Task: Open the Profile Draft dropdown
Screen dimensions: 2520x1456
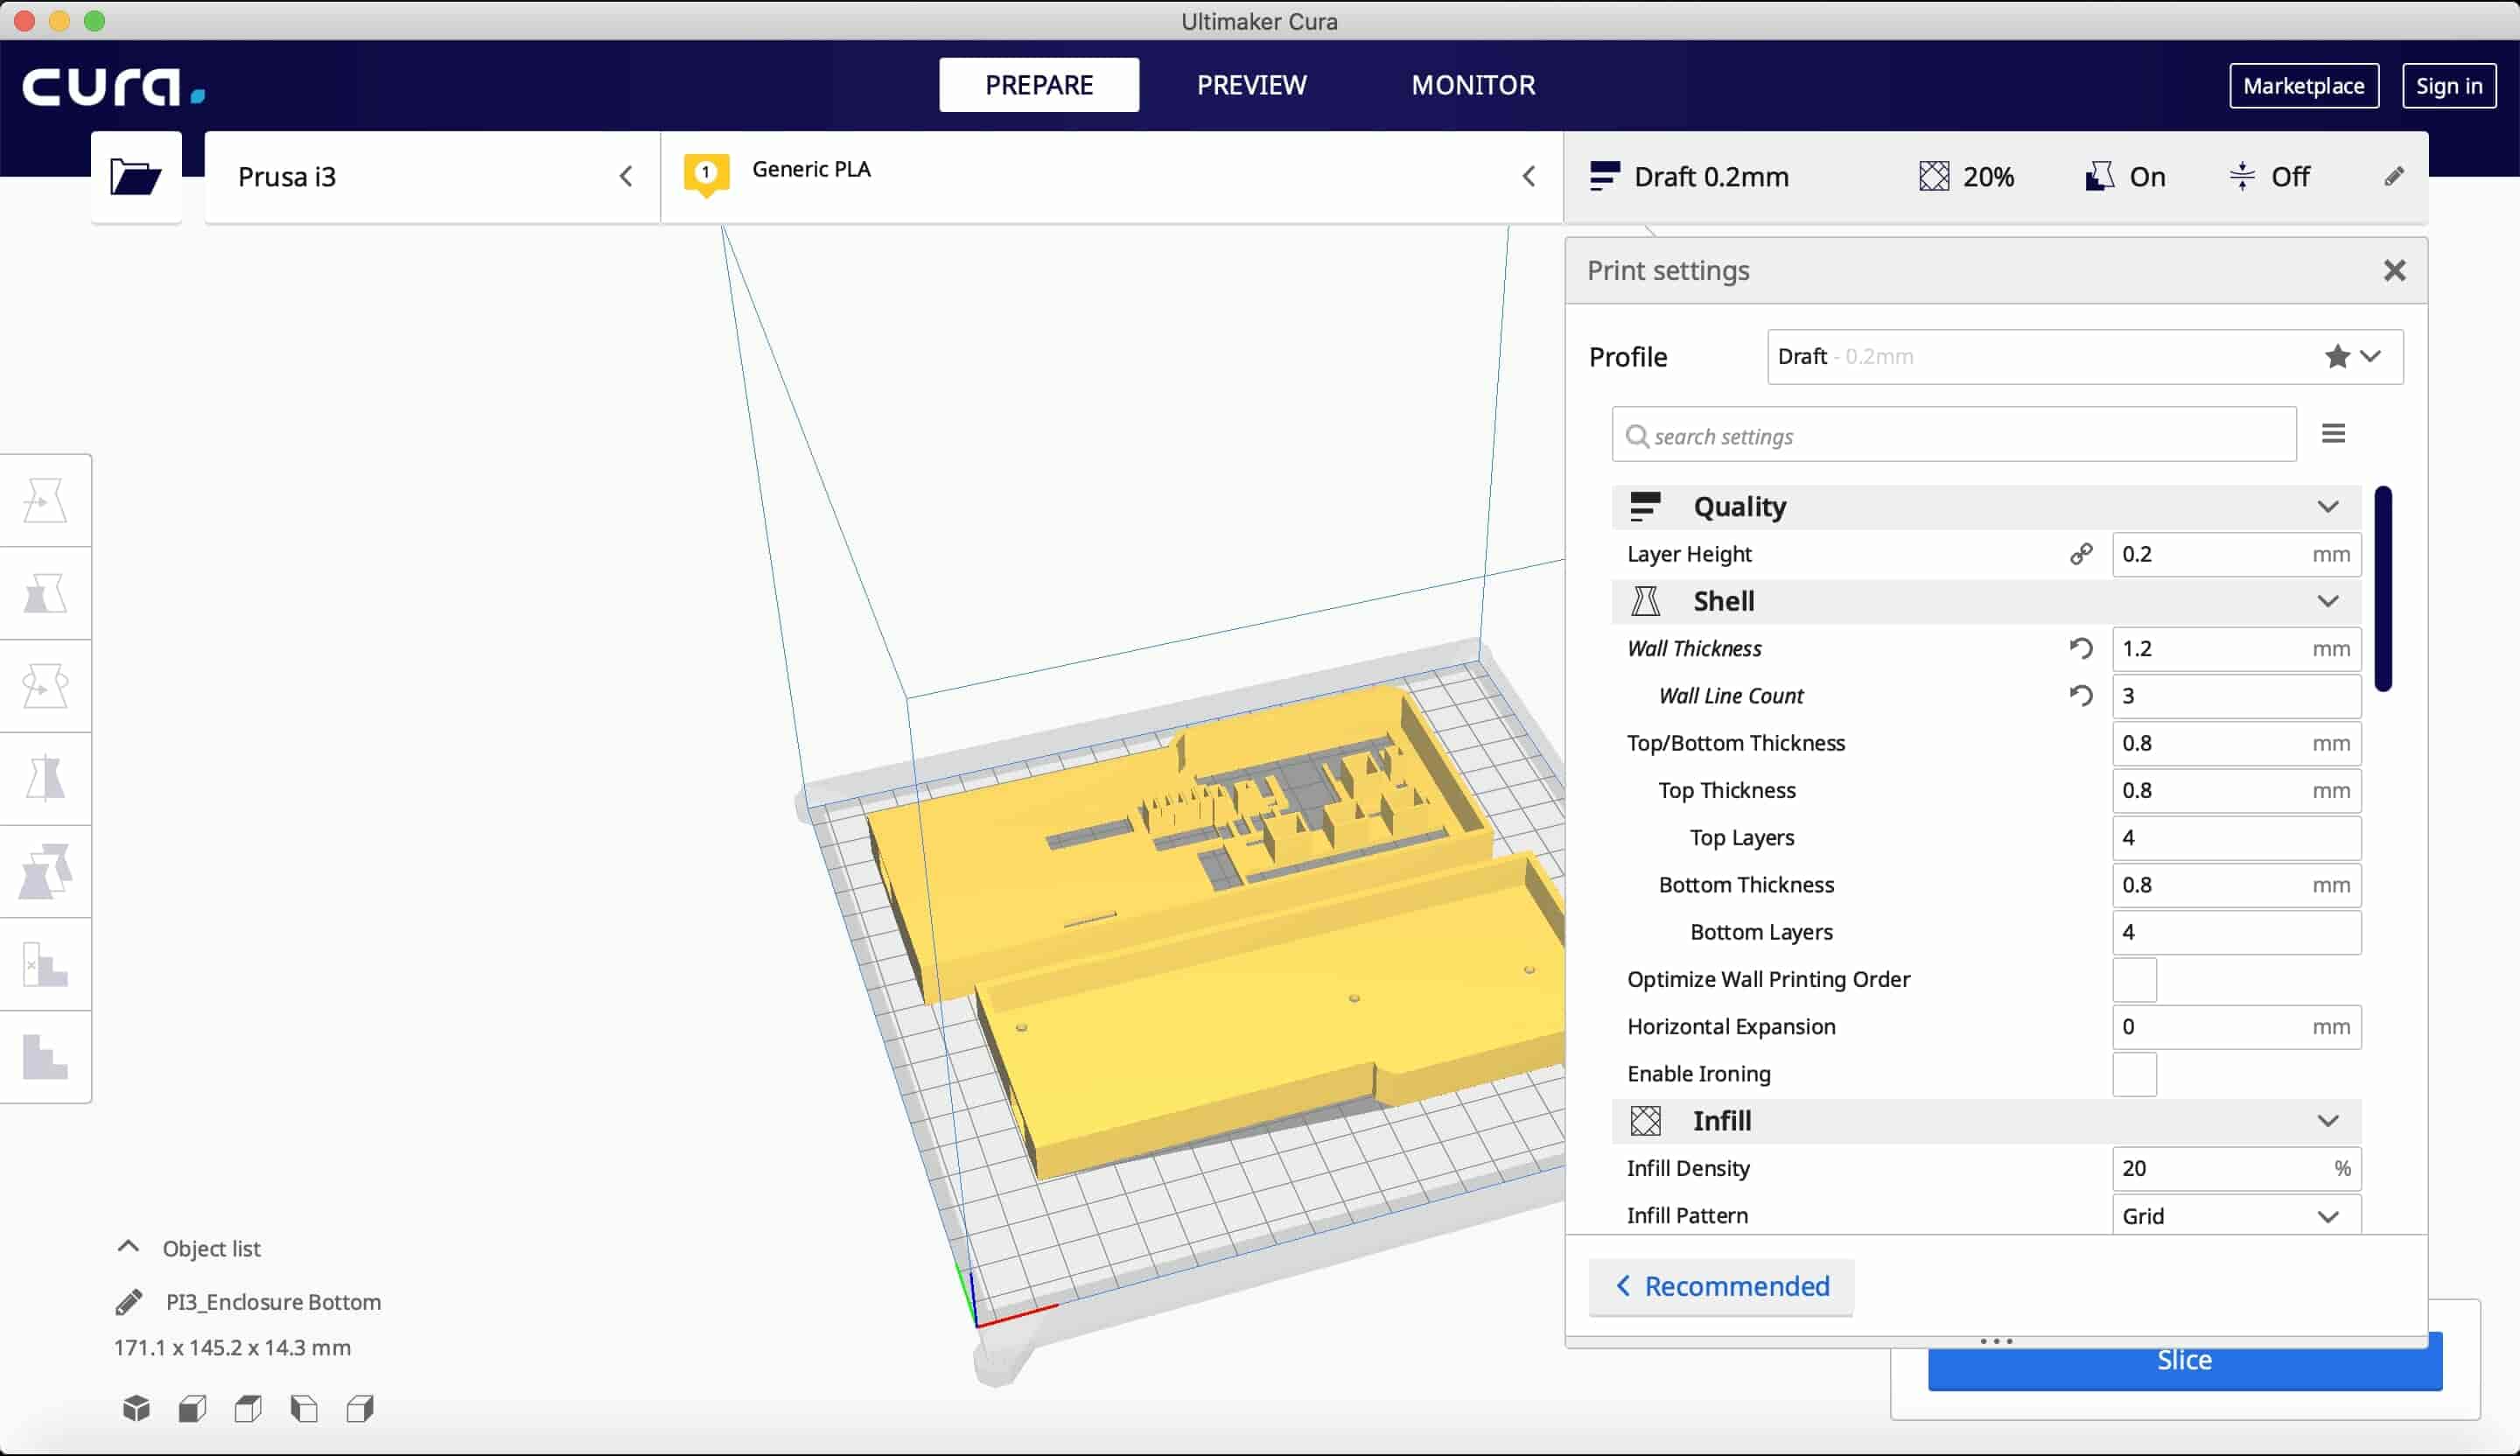Action: pyautogui.click(x=2085, y=357)
